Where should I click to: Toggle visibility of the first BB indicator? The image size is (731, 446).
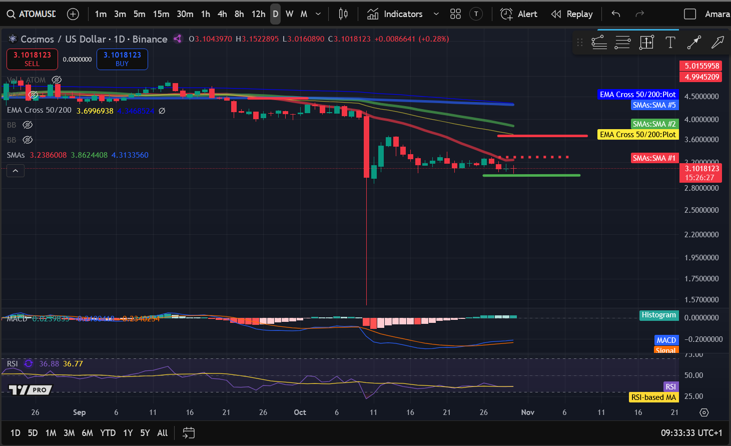pos(28,125)
